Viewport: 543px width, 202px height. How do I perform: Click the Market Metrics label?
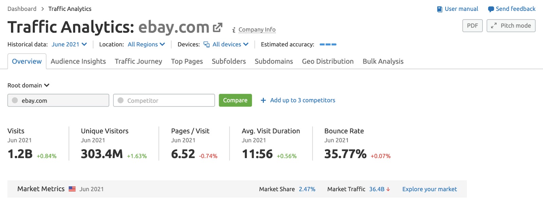(41, 189)
